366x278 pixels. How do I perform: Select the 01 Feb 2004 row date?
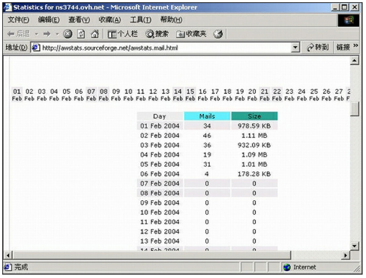click(160, 126)
